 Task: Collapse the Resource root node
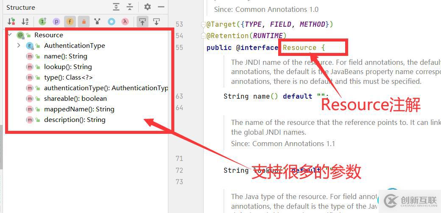pyautogui.click(x=10, y=35)
